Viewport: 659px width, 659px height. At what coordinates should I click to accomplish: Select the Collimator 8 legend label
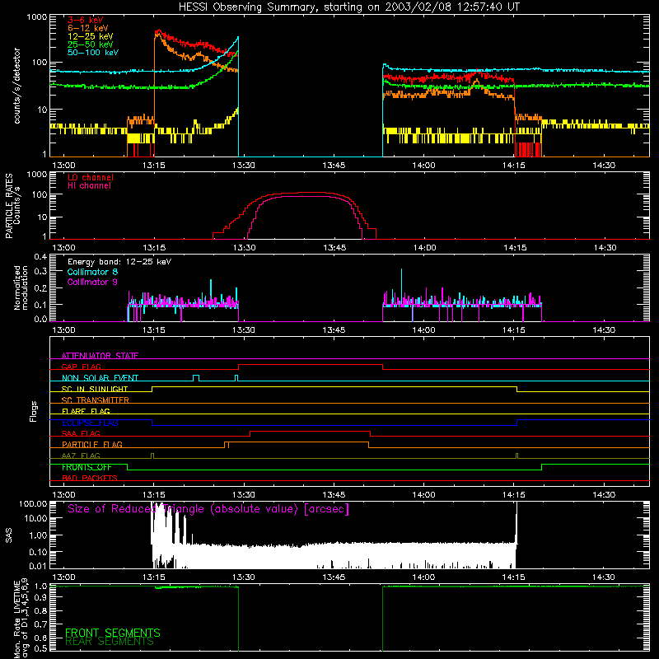pos(92,272)
